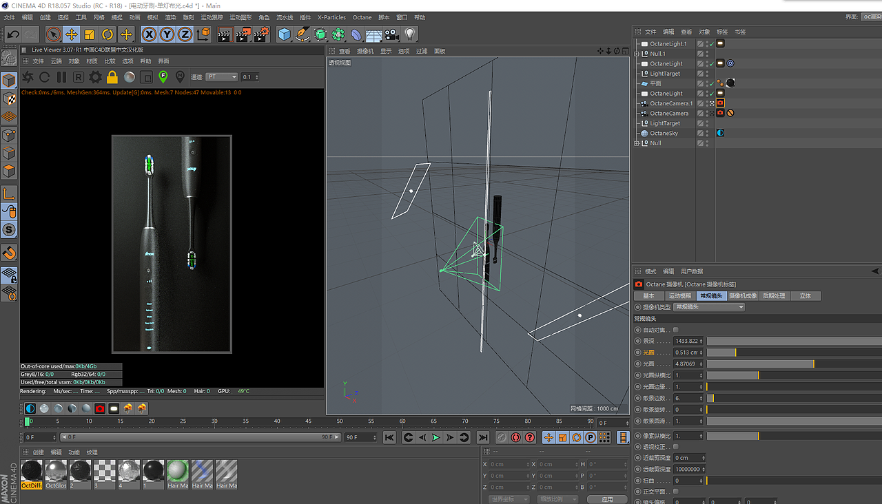Open the 摄像机类型 dropdown
Image resolution: width=882 pixels, height=504 pixels.
[x=709, y=307]
